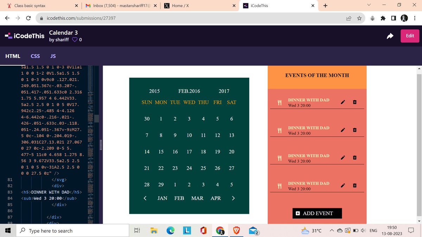The height and width of the screenshot is (237, 422).
Task: Open Chrome's three-dot menu
Action: tap(415, 18)
